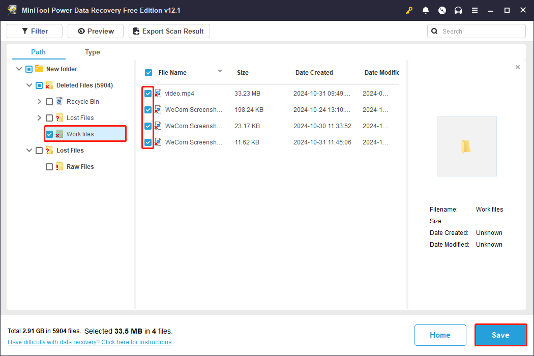
Task: Open the hamburger menu in title bar
Action: point(474,10)
